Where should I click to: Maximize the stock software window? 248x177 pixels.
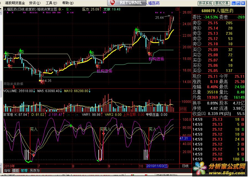tap(238, 3)
